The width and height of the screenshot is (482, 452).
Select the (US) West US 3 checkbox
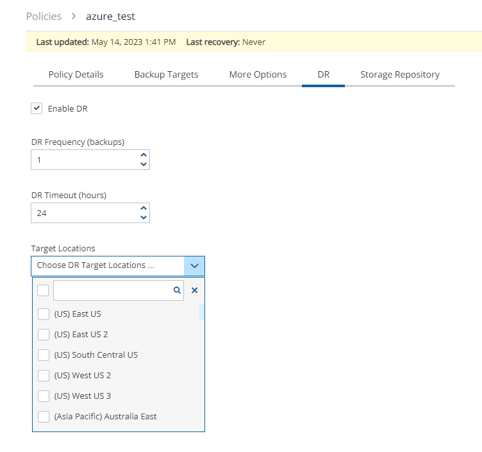[x=44, y=396]
